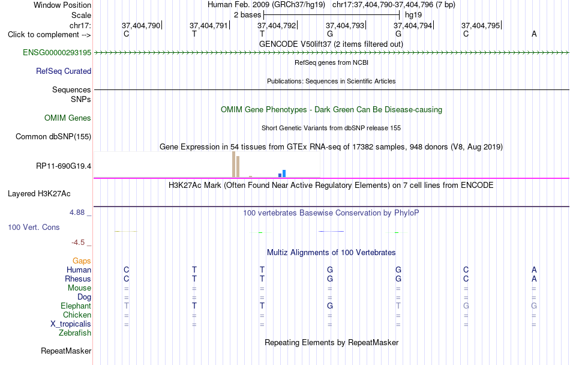The image size is (570, 365).
Task: Click 'Click to complement -->' label
Action: [x=49, y=35]
